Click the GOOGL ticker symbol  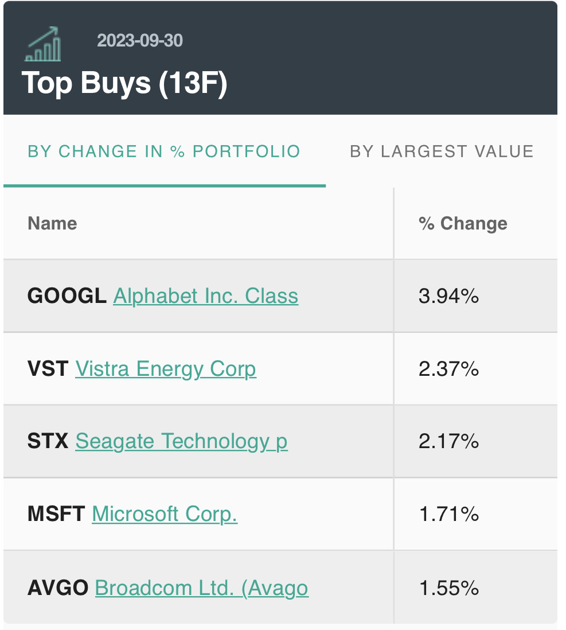coord(67,296)
